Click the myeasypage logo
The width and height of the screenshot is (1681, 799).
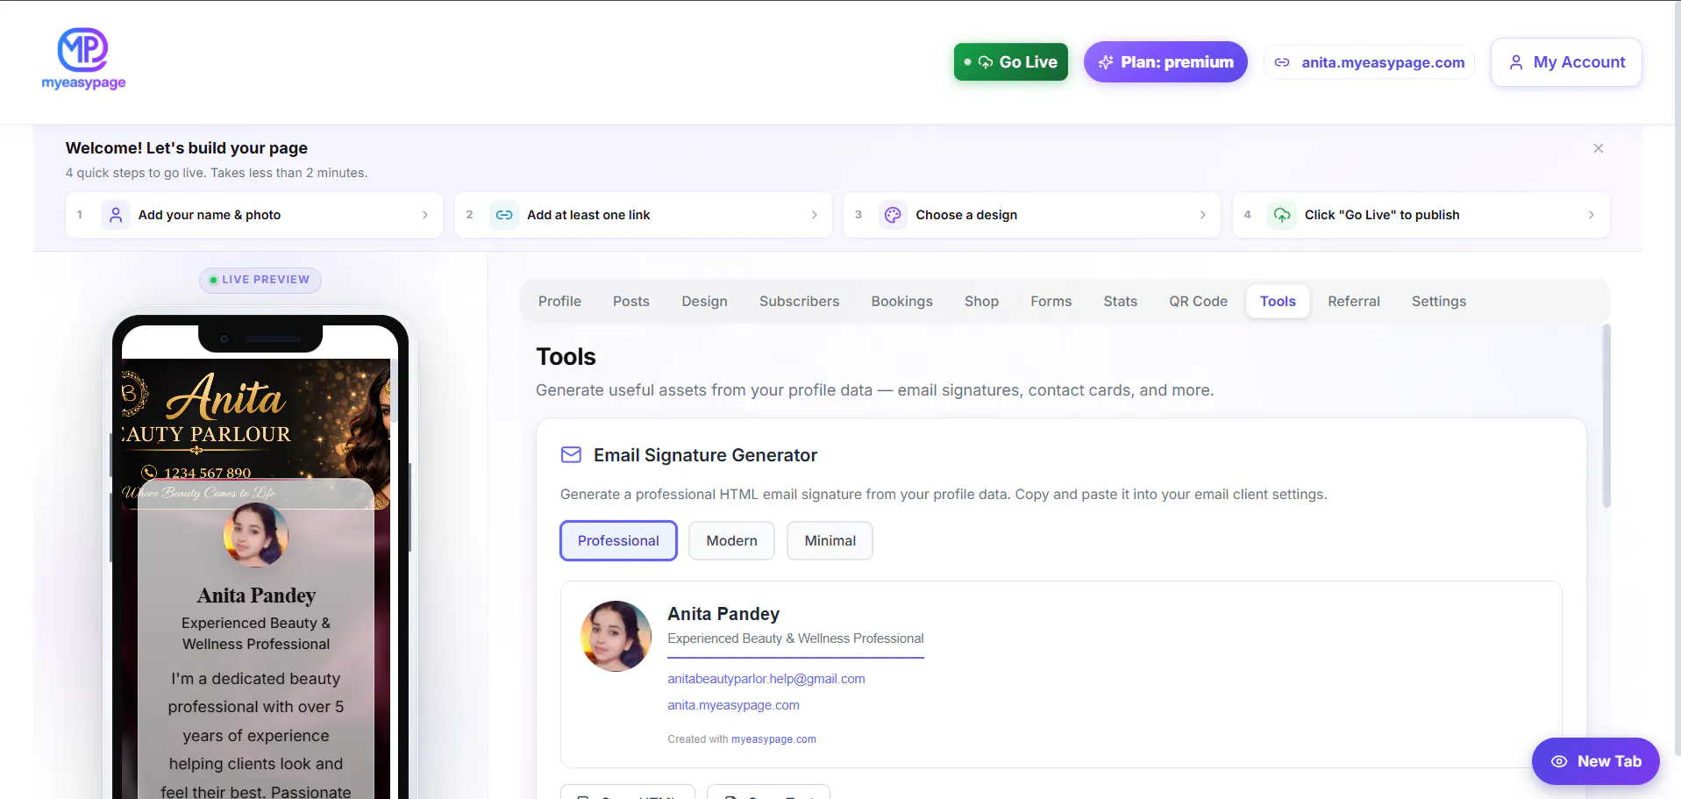click(83, 59)
